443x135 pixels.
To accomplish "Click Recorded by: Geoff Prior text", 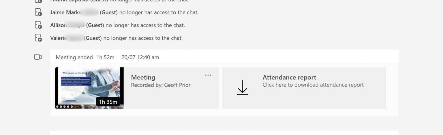I will (161, 85).
